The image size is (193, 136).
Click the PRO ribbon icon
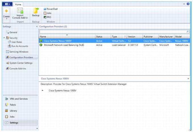tap(47, 17)
